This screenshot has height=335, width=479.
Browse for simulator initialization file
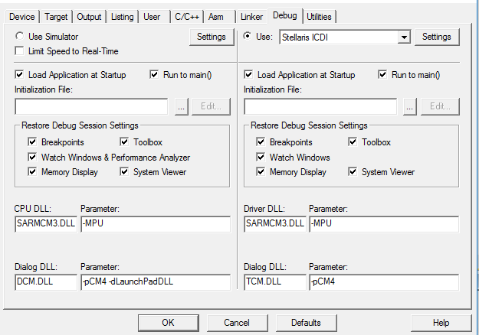pyautogui.click(x=181, y=106)
